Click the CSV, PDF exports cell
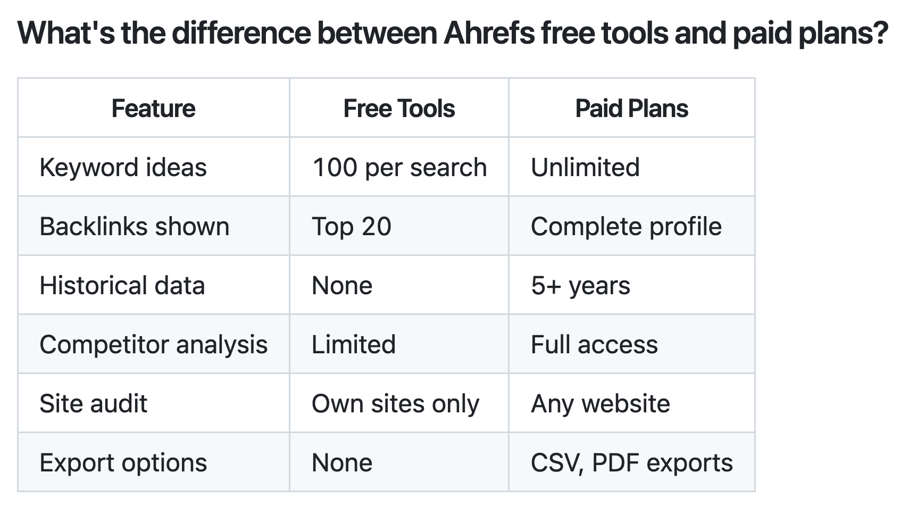This screenshot has width=917, height=514. (631, 462)
